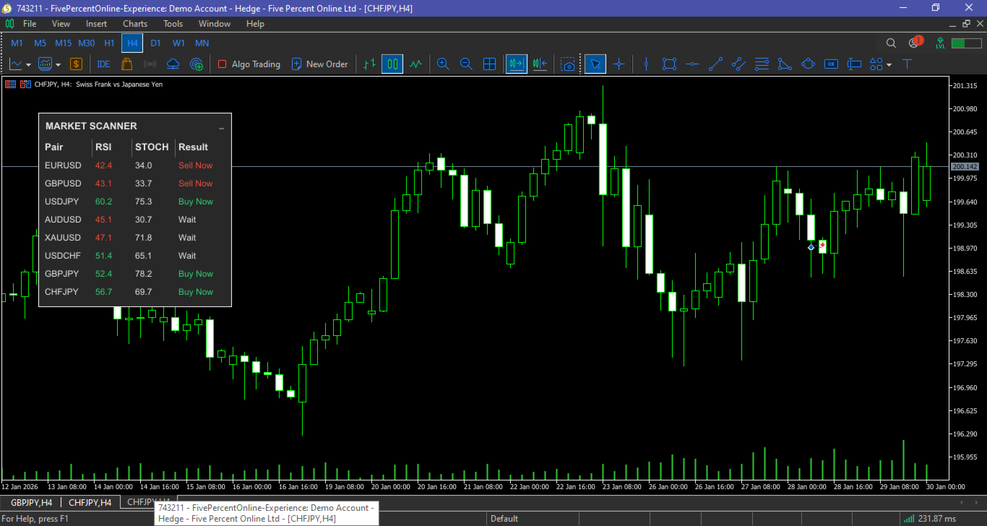Open the Tools menu
Screen dimensions: 987x526
point(173,24)
